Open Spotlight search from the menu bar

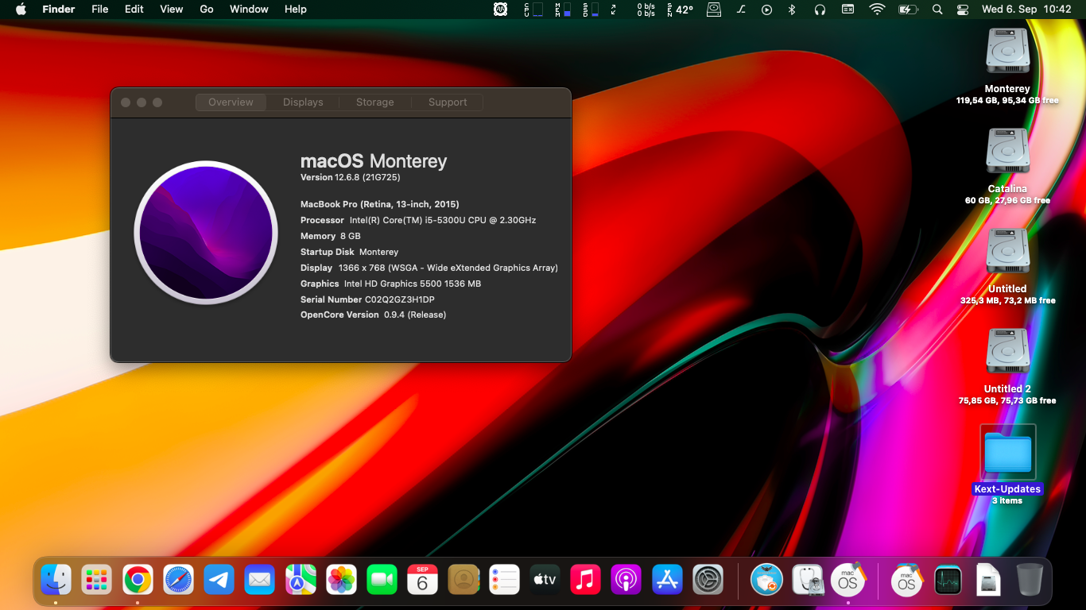(x=937, y=9)
